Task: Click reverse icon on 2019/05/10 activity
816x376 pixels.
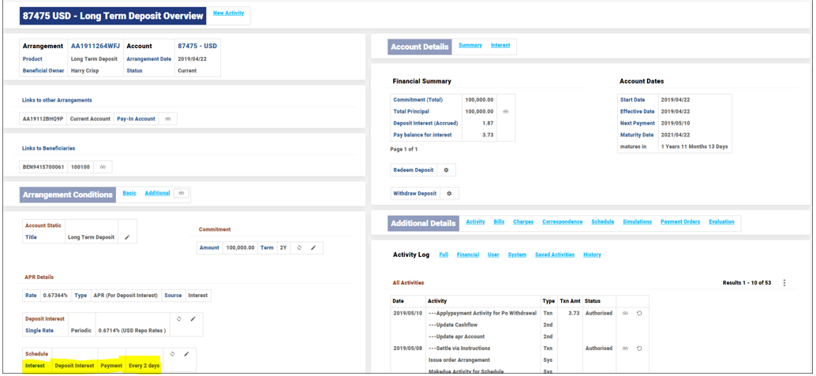Action: 639,313
